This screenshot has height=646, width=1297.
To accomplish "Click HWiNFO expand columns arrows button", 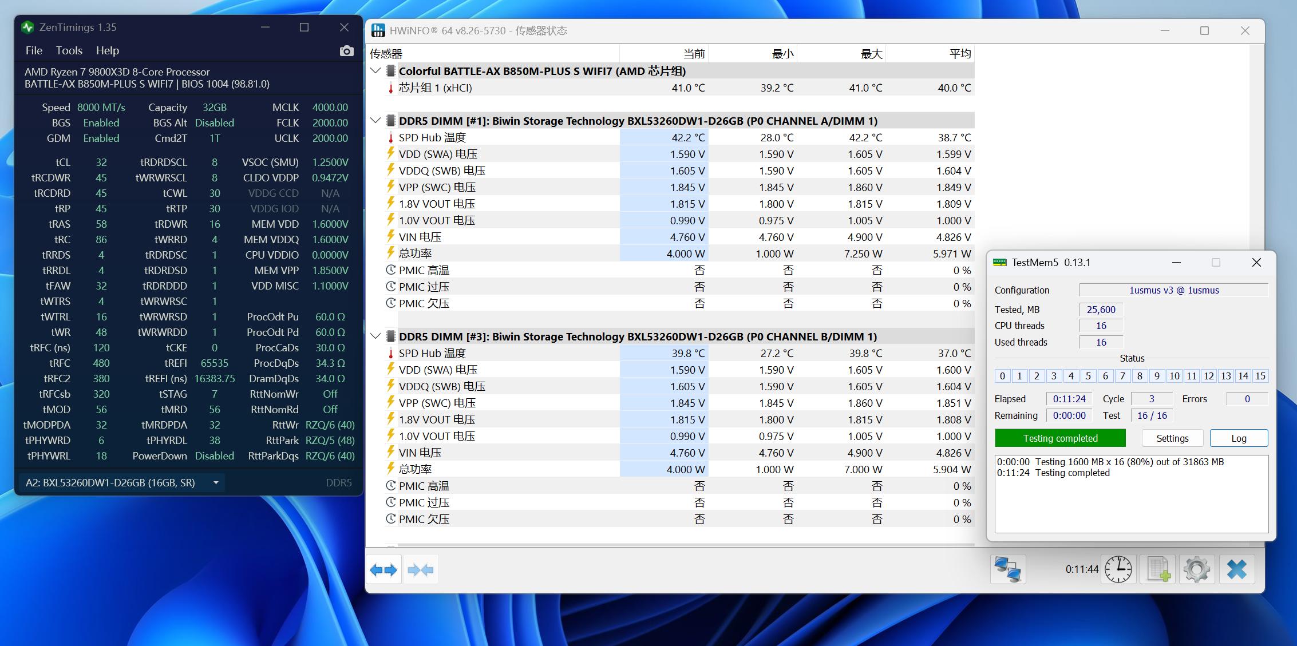I will pos(383,570).
